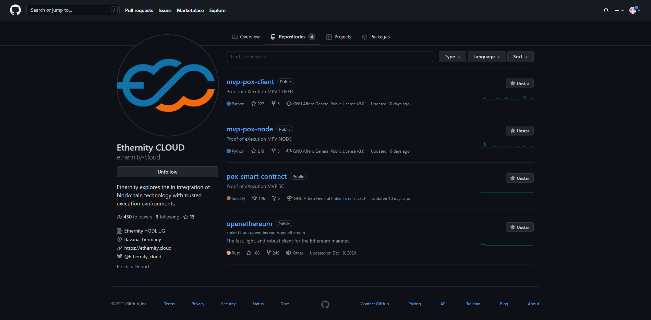View the 13 starred repositories

click(189, 217)
